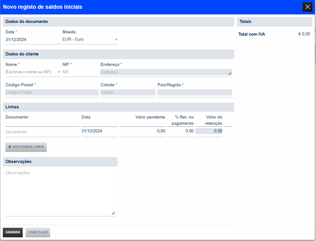Open the Moeda currency dropdown
The image size is (316, 241).
90,39
